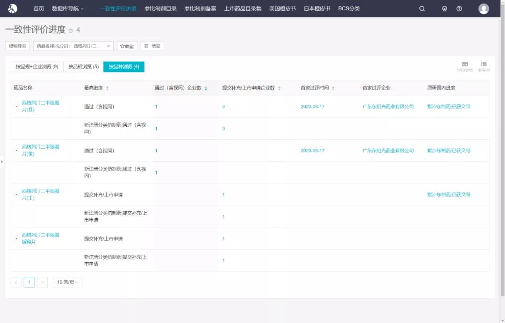This screenshot has width=505, height=323.
Task: Click the 导出表格 export table icon
Action: click(465, 66)
